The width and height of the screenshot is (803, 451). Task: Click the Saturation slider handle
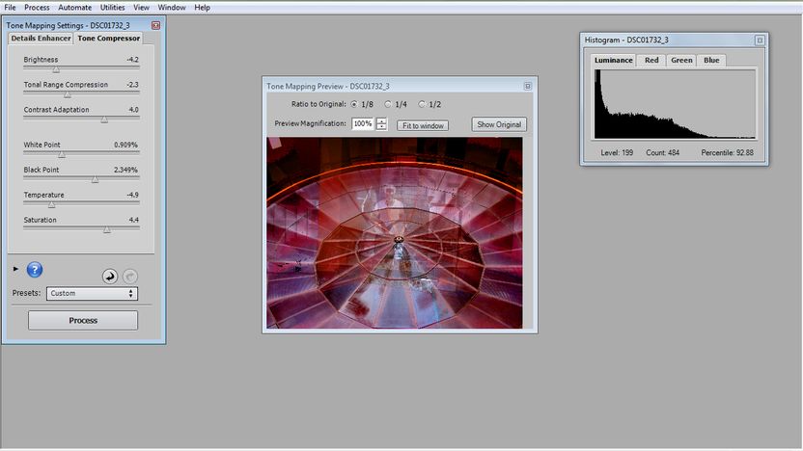coord(107,229)
